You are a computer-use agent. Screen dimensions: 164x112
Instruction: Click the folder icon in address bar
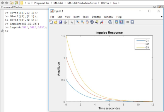click(x=22, y=3)
